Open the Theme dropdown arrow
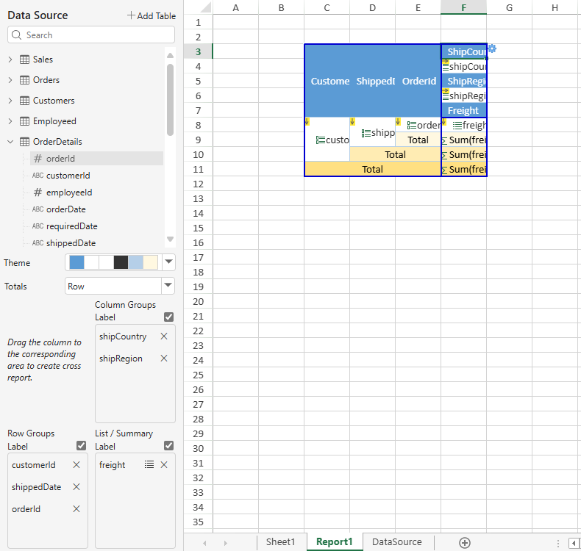581x551 pixels. pyautogui.click(x=168, y=262)
